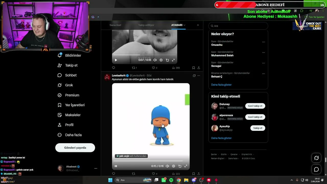Show more trends with Daha fazla göster

click(221, 85)
